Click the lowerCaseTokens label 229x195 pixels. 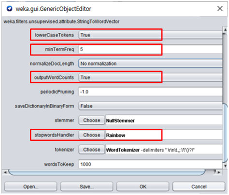click(54, 35)
